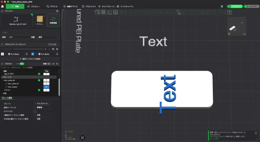Edit filament 2 preset round icon
Screen dimensions: 260x142
pos(57,54)
